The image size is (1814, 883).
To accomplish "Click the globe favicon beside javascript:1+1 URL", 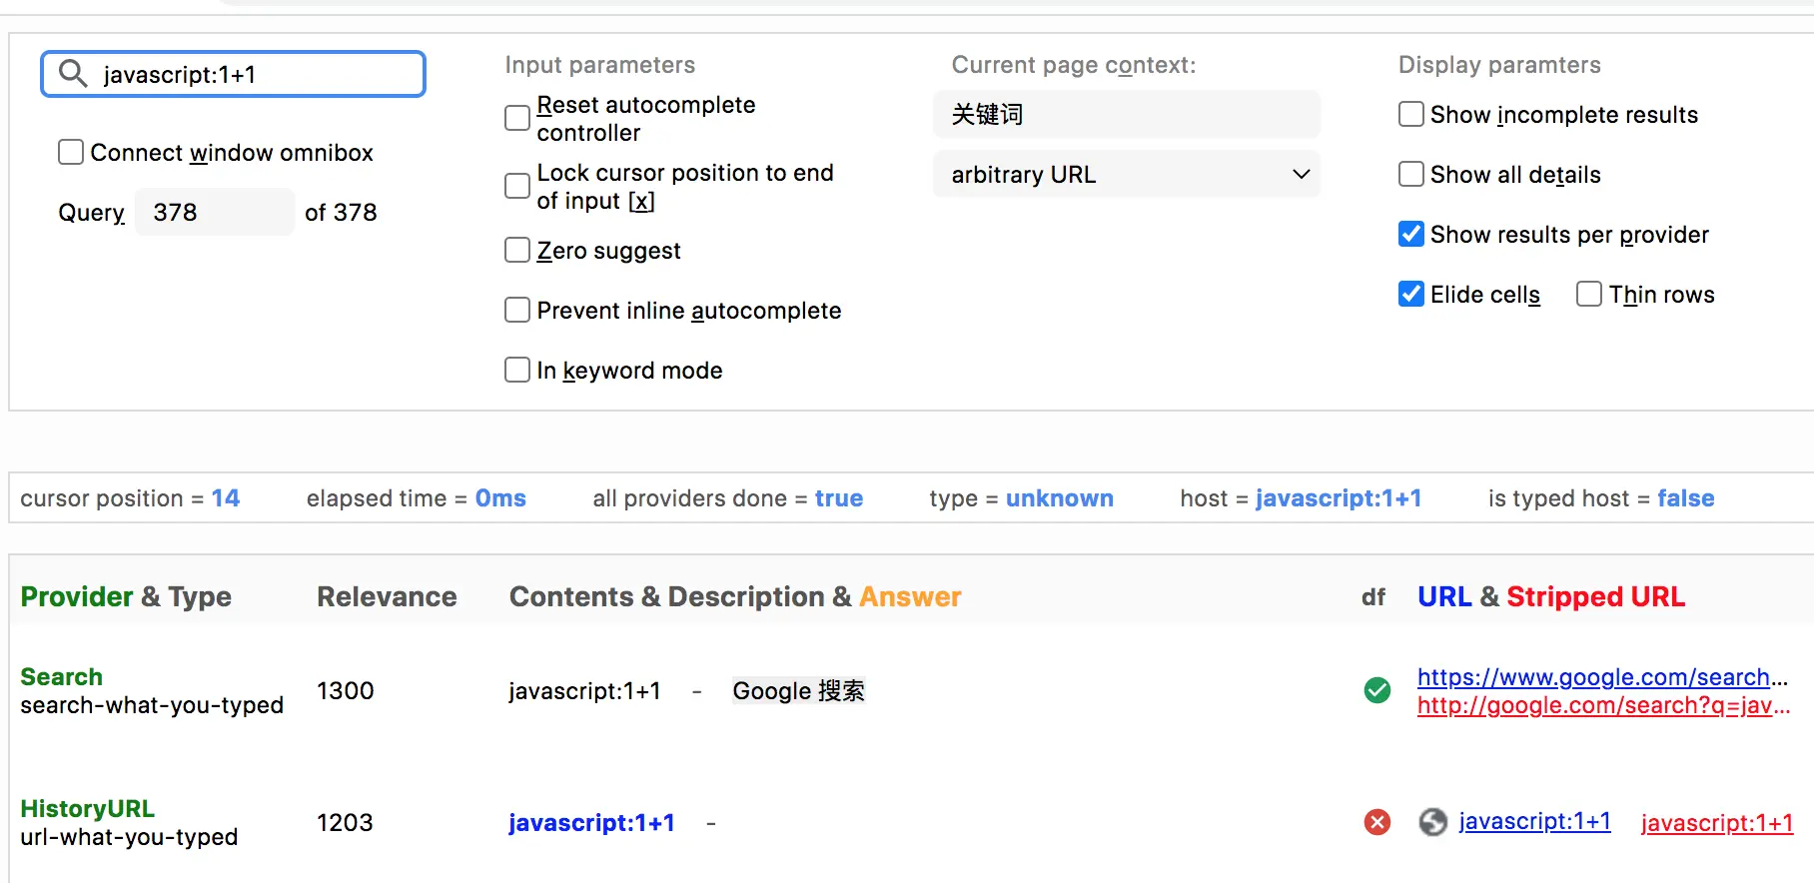I will pyautogui.click(x=1433, y=822).
